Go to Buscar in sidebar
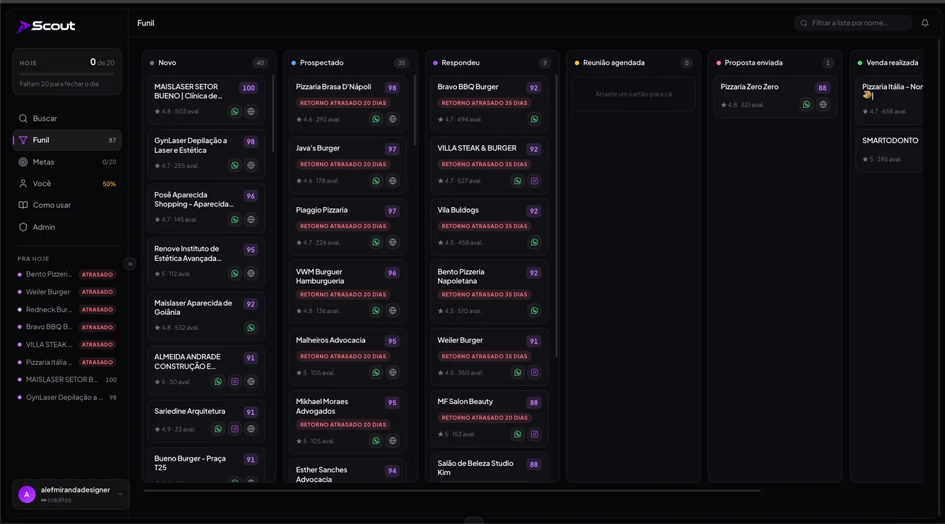Viewport: 945px width, 524px height. click(x=67, y=119)
